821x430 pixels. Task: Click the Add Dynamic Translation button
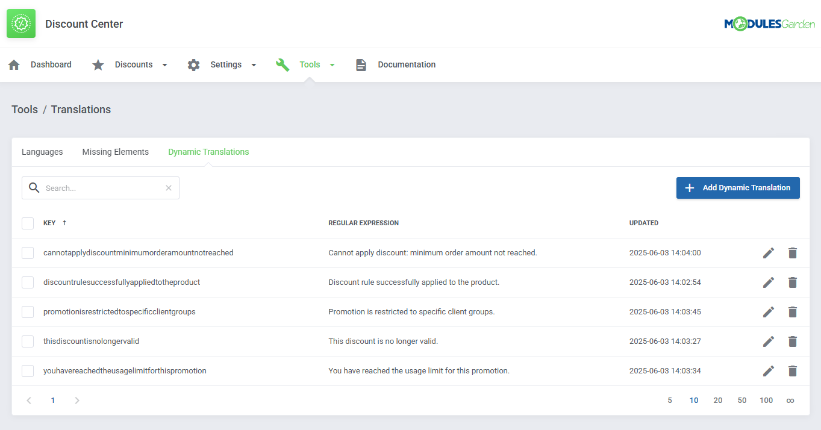click(738, 187)
